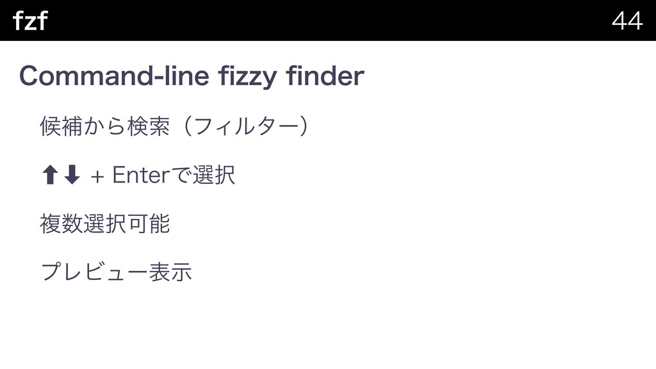Click the プレビュー表示 line
656x369 pixels.
(116, 272)
